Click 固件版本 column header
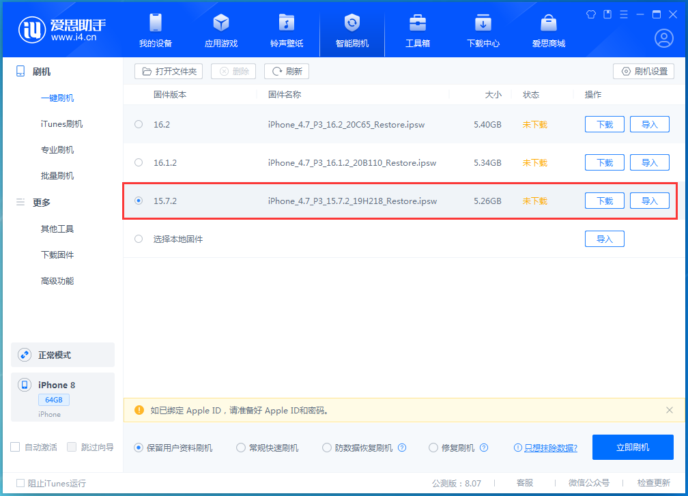Viewport: 688px width, 496px height. pyautogui.click(x=170, y=94)
